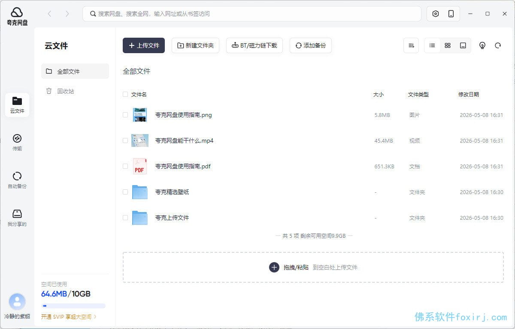Open the Quark cloud drive logo
Screen dimensions: 515x329
coord(17,16)
